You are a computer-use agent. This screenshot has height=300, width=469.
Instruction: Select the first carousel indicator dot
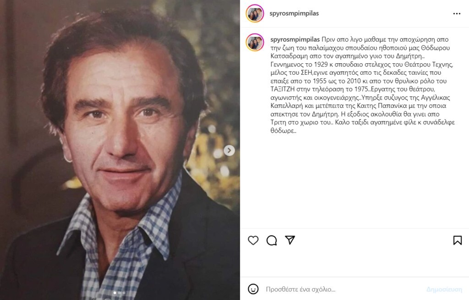pos(115,293)
